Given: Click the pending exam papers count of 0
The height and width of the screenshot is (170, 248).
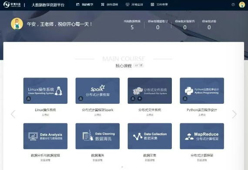Looking at the screenshot, I should pyautogui.click(x=209, y=27).
